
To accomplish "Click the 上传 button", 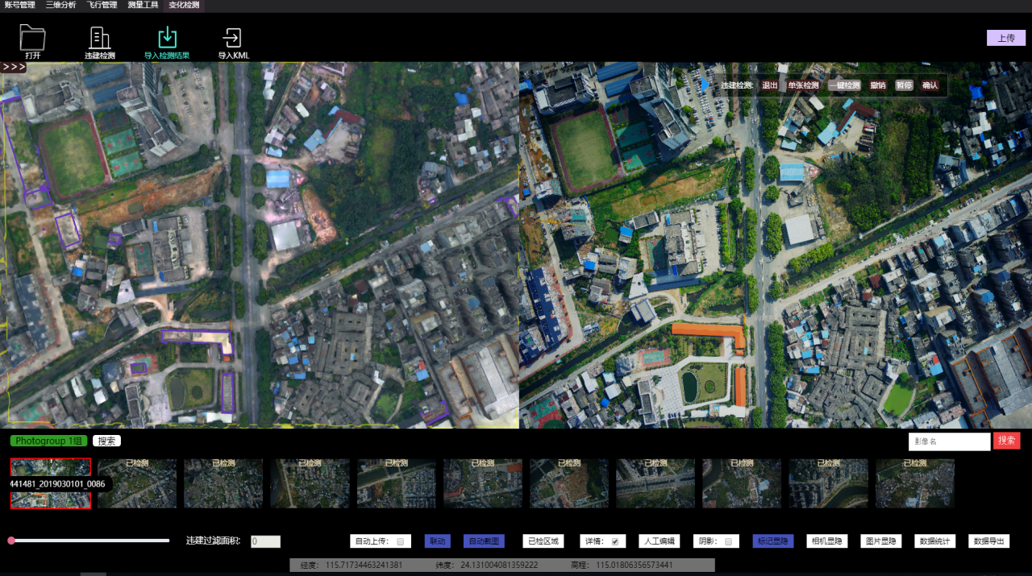I will click(x=1005, y=38).
